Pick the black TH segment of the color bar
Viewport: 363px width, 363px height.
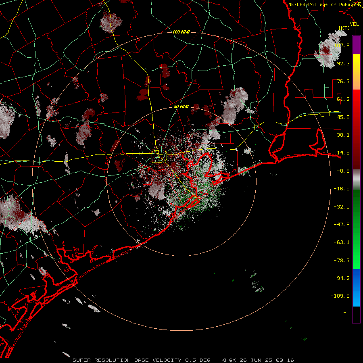(x=356, y=315)
